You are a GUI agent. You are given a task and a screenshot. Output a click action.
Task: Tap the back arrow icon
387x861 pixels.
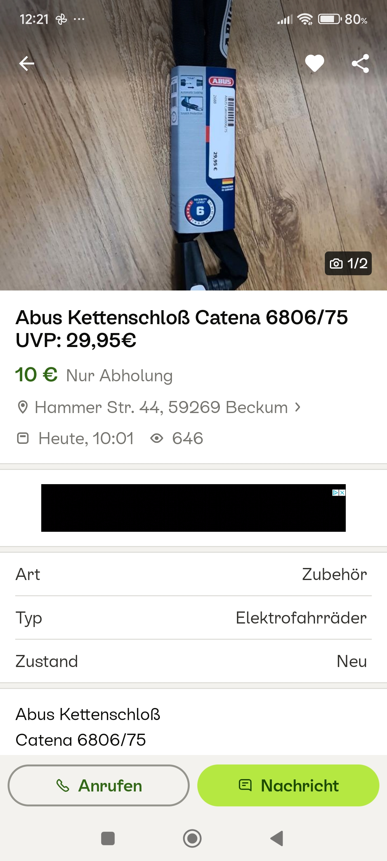pos(27,63)
